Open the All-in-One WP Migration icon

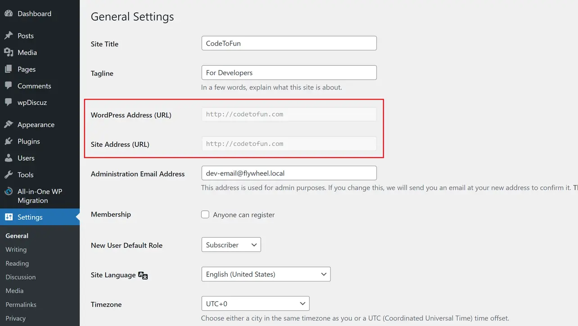pos(9,191)
